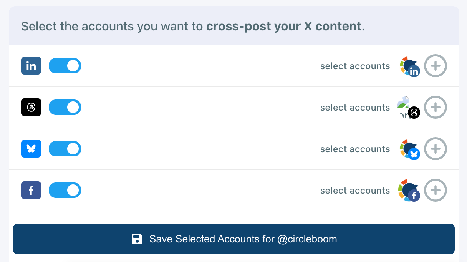Click "select accounts" label in LinkedIn row

tap(355, 66)
